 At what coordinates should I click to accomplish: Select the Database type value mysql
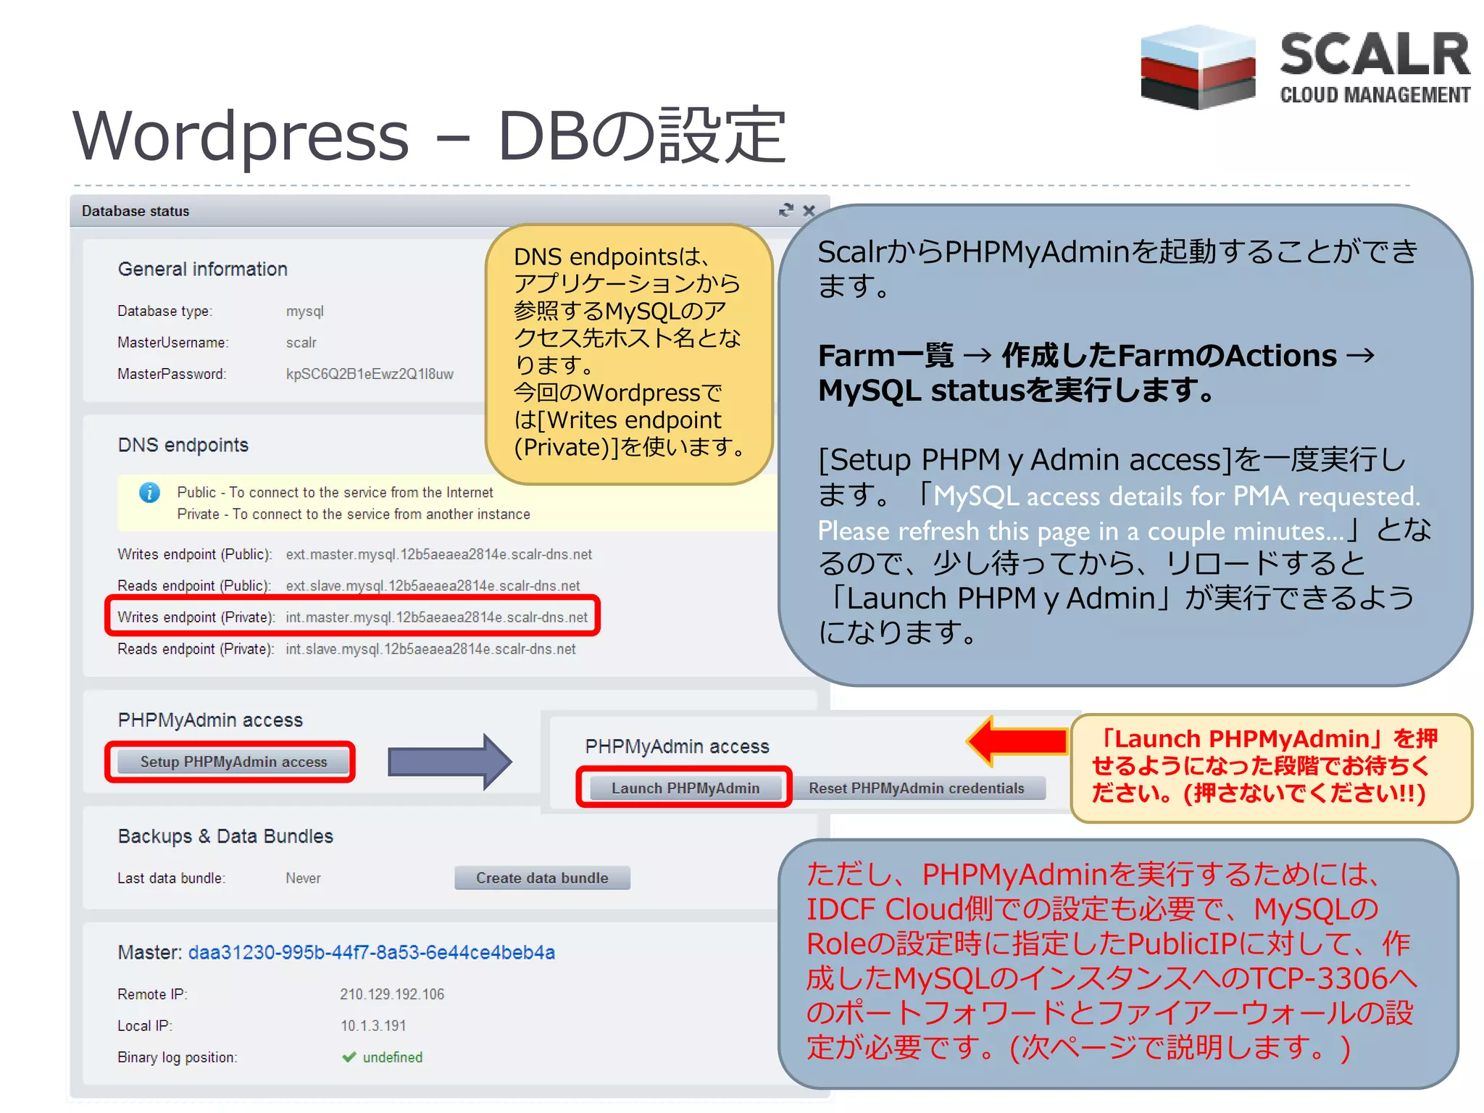305,311
